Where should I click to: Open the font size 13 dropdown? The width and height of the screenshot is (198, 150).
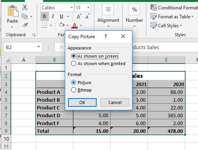tap(88, 8)
